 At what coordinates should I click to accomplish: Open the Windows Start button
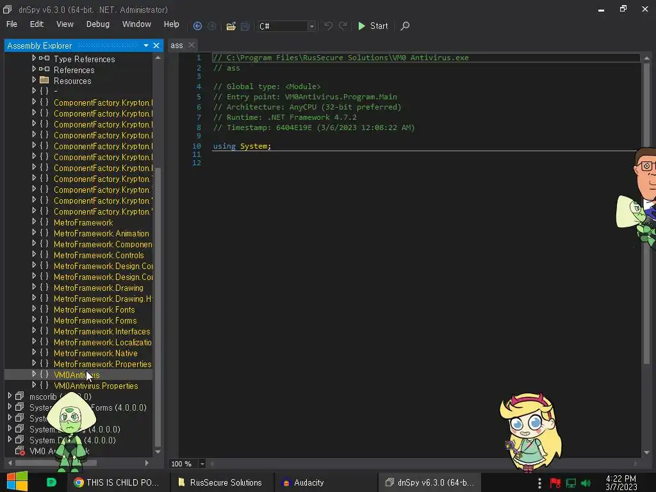tap(17, 482)
